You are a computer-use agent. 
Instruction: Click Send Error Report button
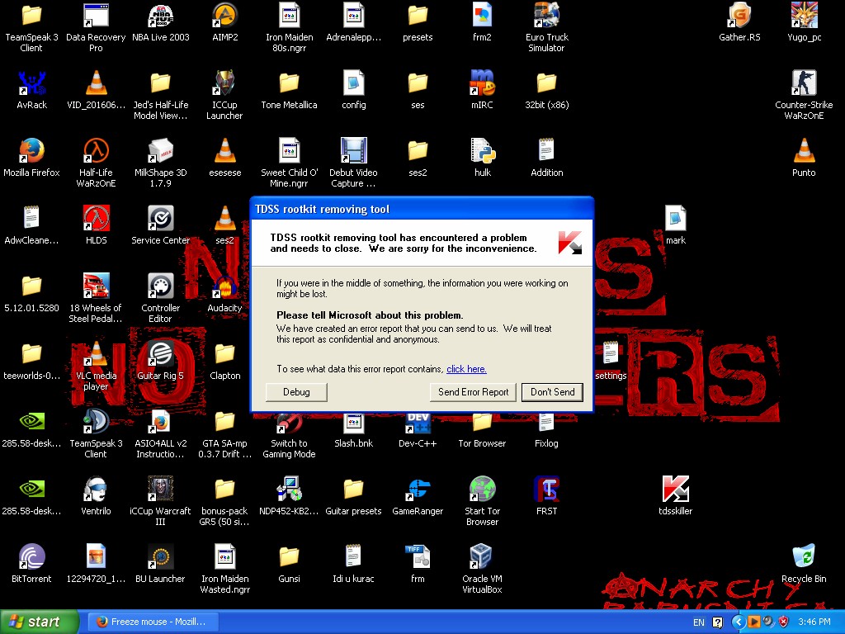(473, 392)
